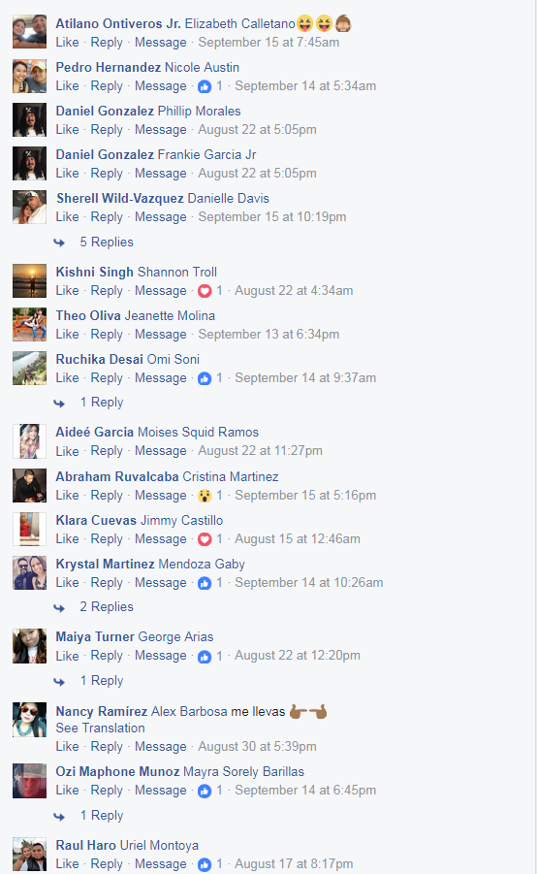Message Klara Cuevas from her comment
Image resolution: width=537 pixels, height=874 pixels.
pos(161,539)
